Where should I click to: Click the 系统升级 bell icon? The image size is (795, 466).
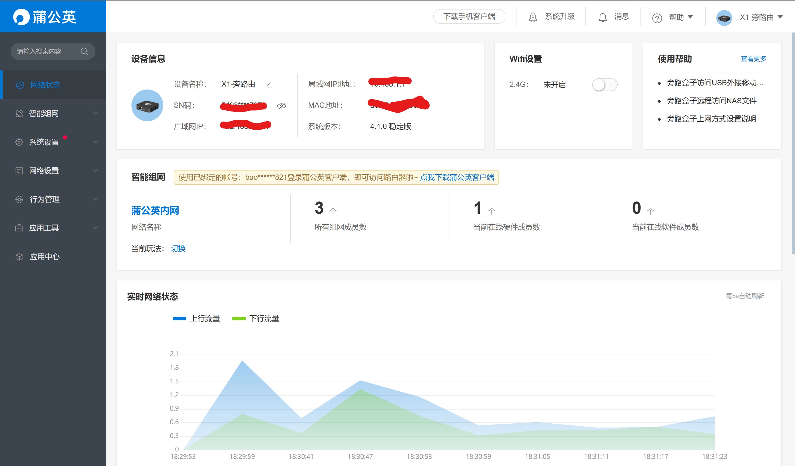(533, 17)
